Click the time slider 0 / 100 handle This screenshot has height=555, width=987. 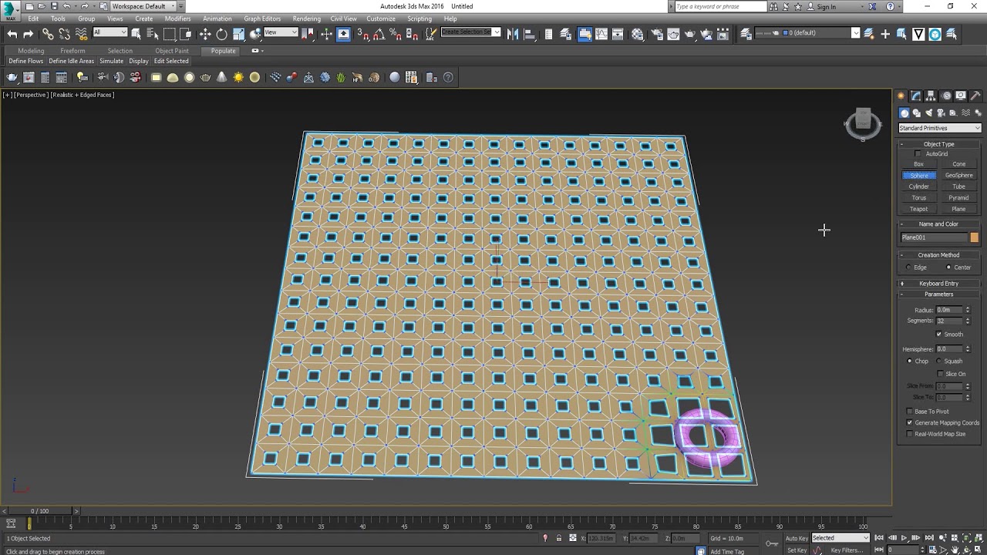(40, 511)
